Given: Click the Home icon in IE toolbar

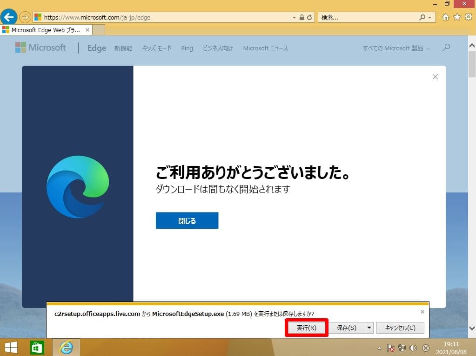Looking at the screenshot, I should click(x=446, y=17).
